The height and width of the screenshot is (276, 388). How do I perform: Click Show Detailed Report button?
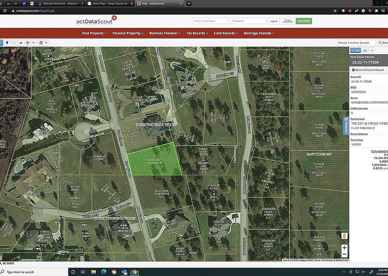[x=368, y=70]
